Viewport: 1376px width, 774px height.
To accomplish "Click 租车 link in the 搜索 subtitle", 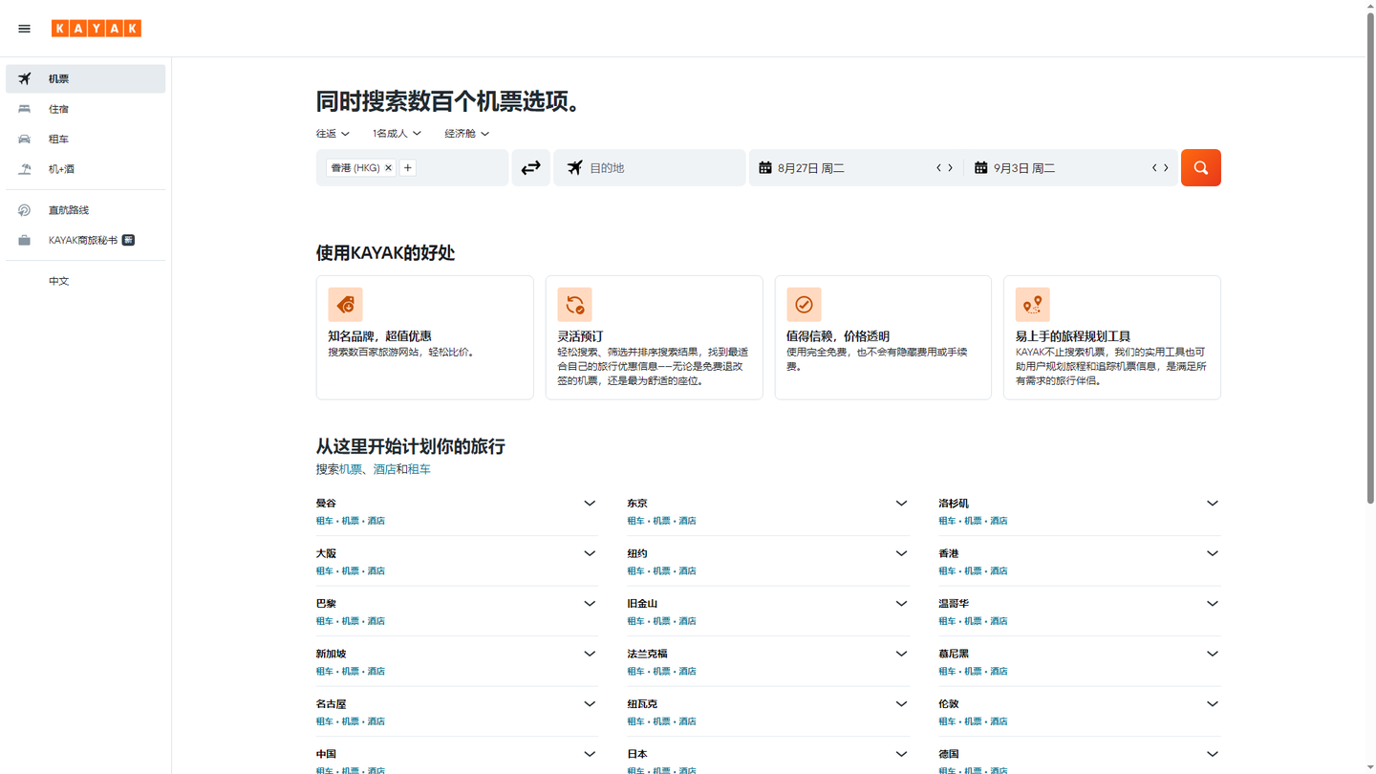I will pyautogui.click(x=419, y=469).
